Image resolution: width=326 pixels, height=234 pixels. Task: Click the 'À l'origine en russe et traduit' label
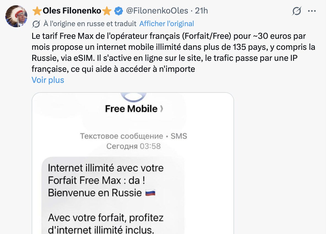[90, 24]
